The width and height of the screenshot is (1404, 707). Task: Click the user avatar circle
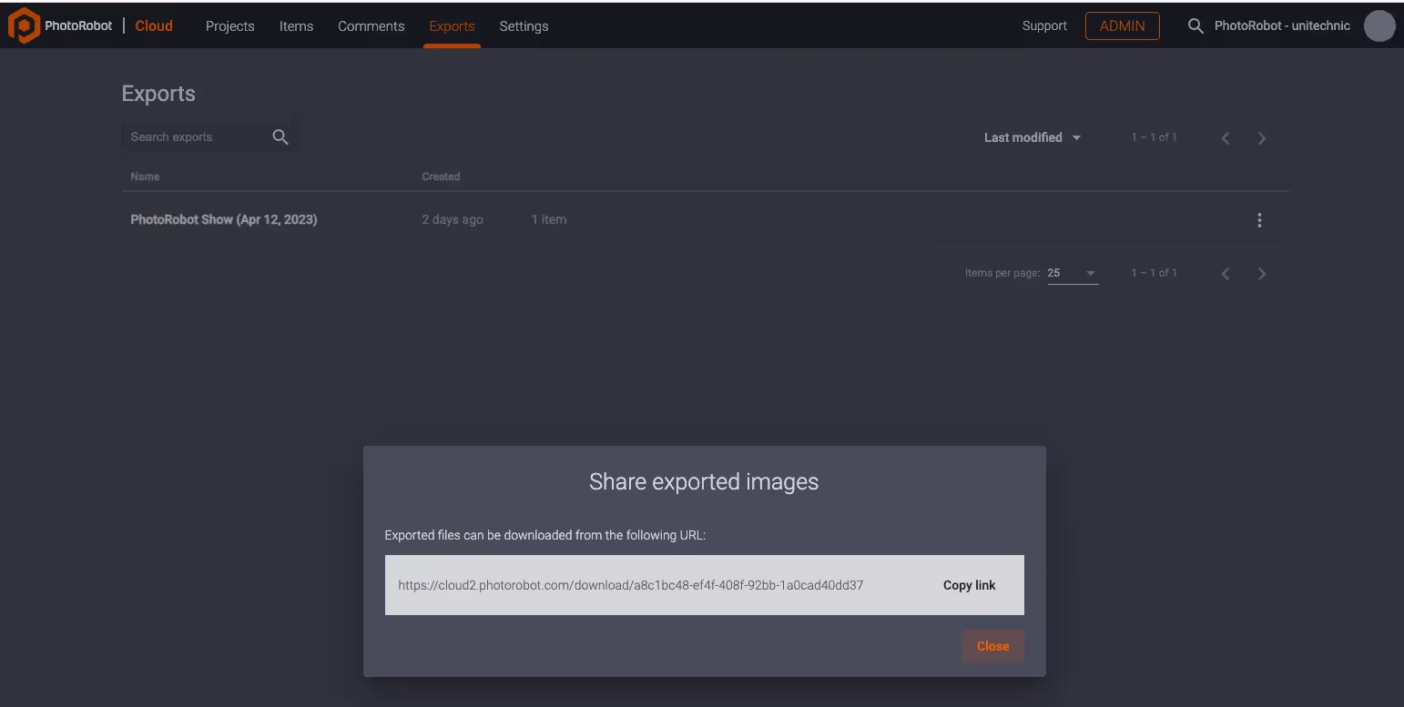point(1379,26)
